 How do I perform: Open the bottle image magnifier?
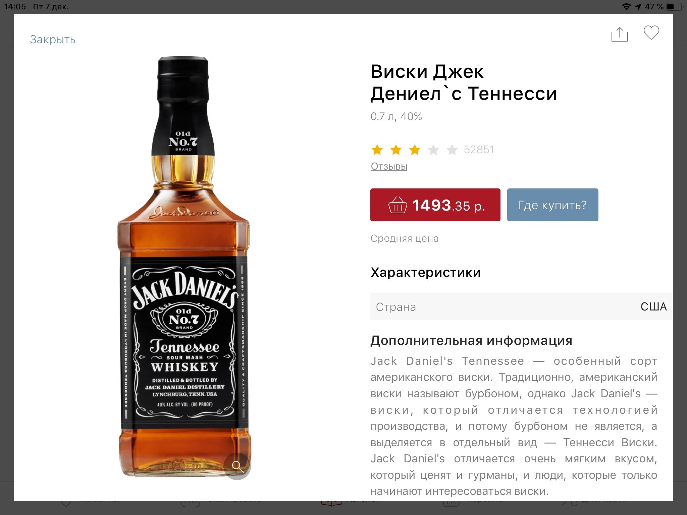237,466
